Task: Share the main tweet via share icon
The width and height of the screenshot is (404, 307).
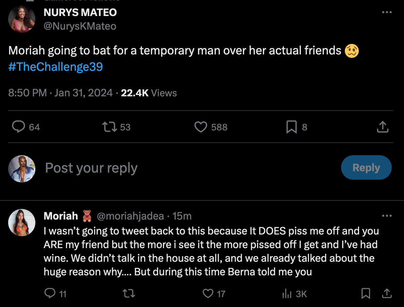Action: pos(383,127)
